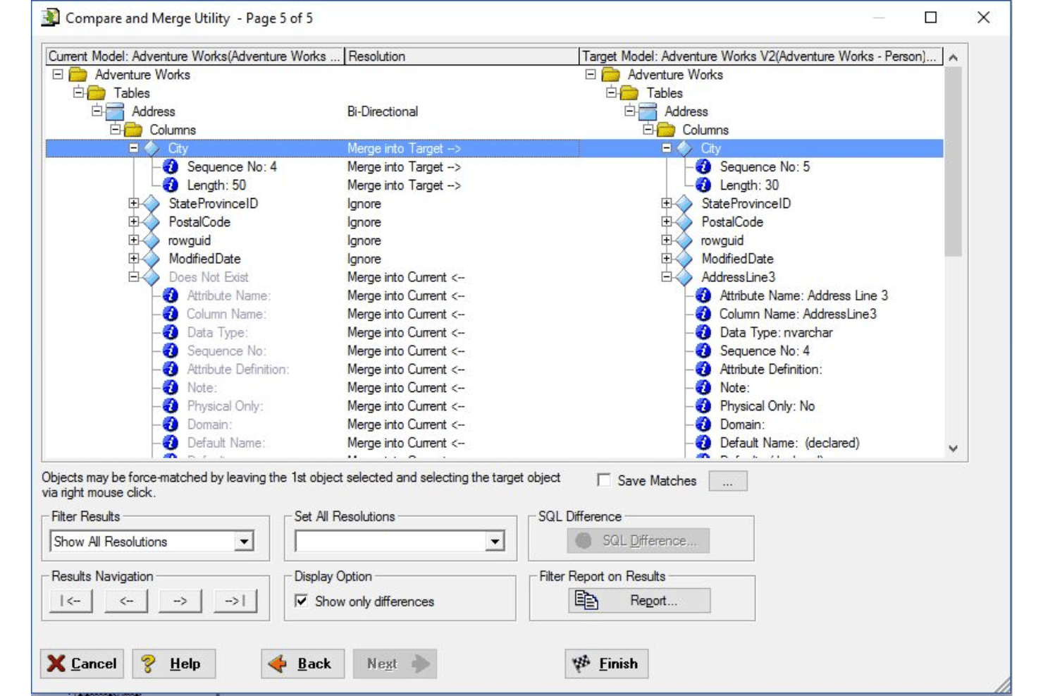The width and height of the screenshot is (1043, 696).
Task: Collapse the Does Not Exist node
Action: (134, 277)
